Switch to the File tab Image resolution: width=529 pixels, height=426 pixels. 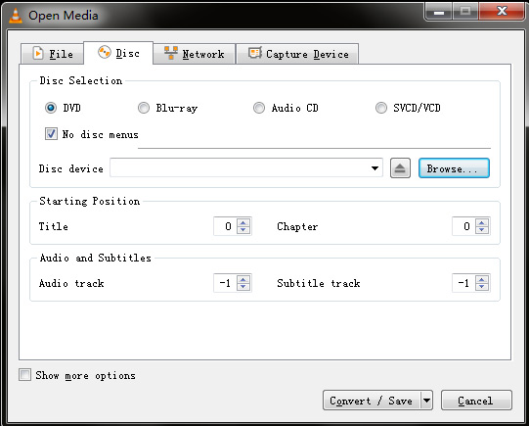52,54
